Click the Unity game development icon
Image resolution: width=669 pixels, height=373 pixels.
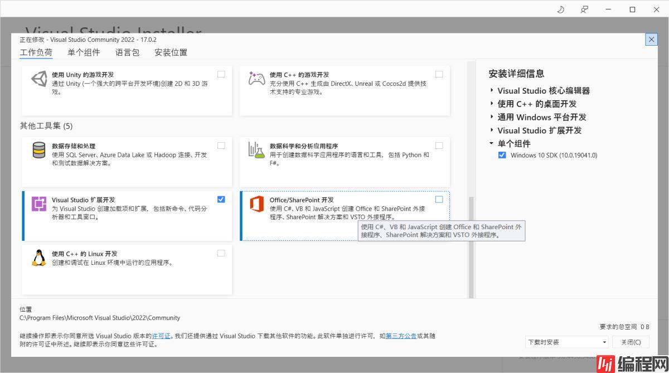click(x=39, y=79)
